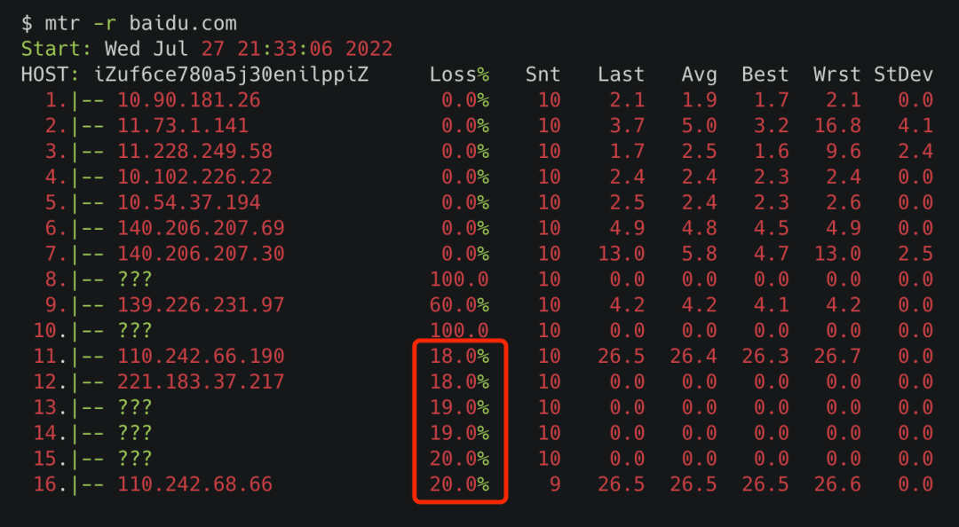Click the Avg column header
The image size is (959, 527).
tap(699, 75)
